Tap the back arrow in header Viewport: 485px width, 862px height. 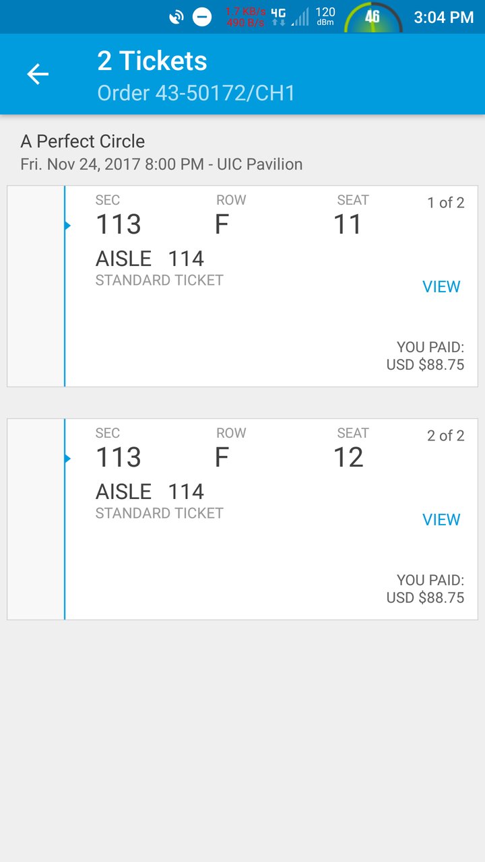(x=38, y=74)
